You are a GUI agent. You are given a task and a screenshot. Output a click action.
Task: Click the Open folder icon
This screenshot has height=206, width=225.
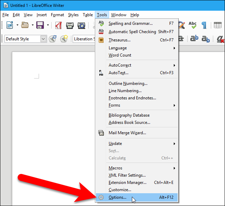click(x=25, y=25)
